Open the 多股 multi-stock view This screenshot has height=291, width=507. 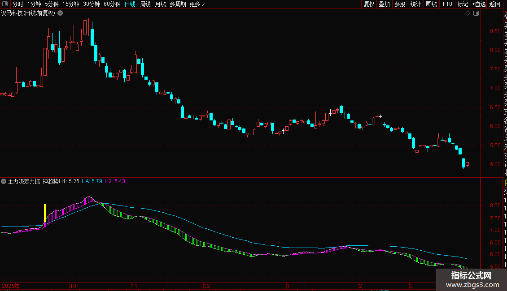point(400,4)
